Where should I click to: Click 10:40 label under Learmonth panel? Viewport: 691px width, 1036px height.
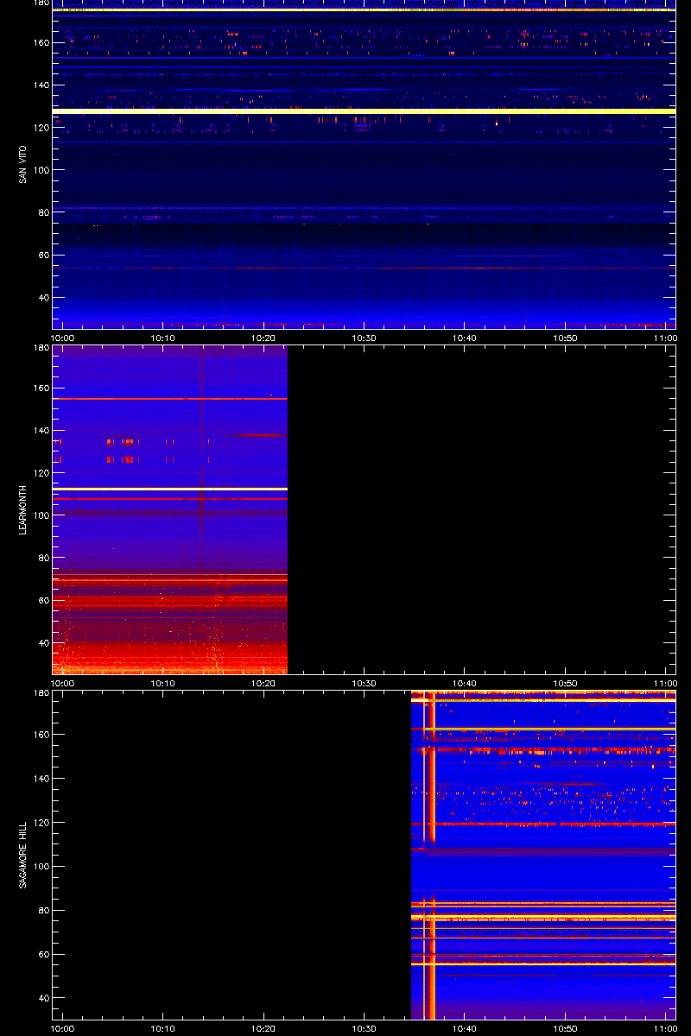(x=465, y=683)
